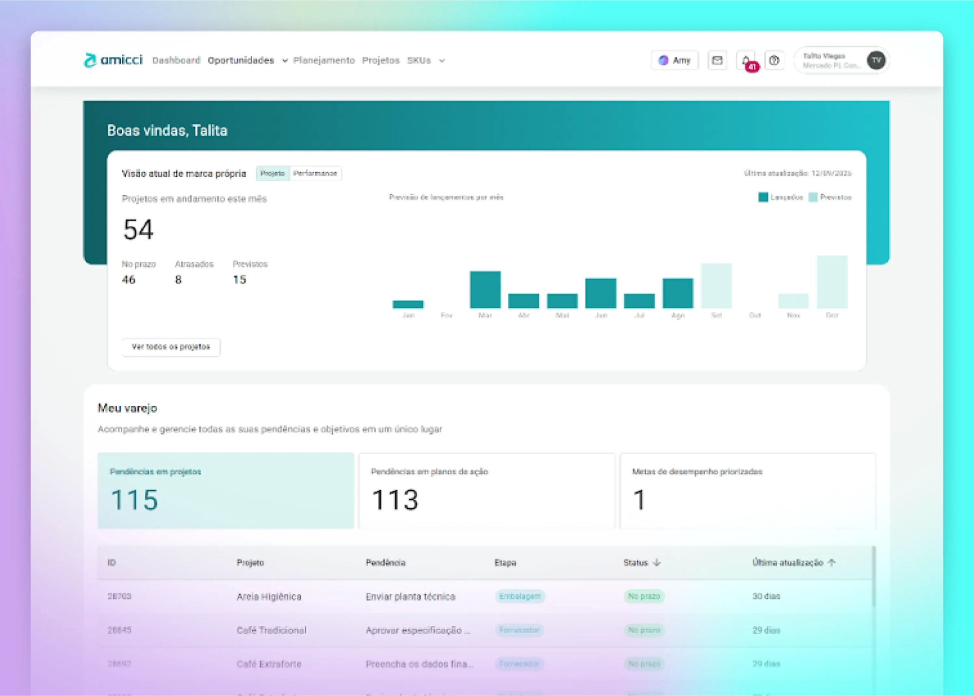This screenshot has width=974, height=696.
Task: Go to Planejamento menu item
Action: point(324,60)
